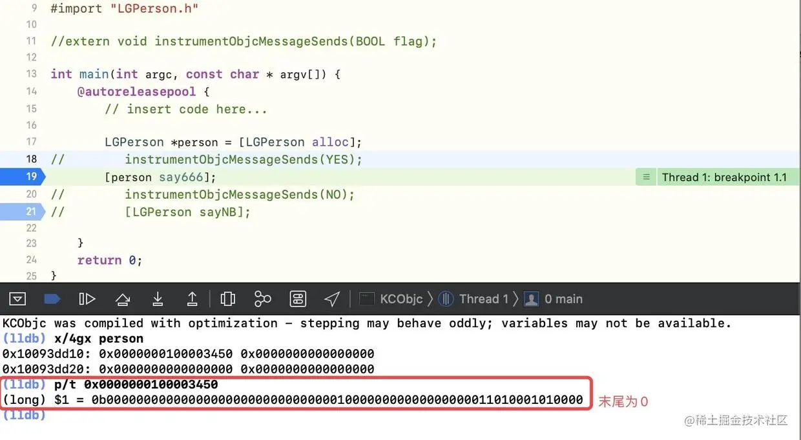Screen dimensions: 801x440
Task: Open the Thread 1 jump bar dropdown
Action: 482,298
